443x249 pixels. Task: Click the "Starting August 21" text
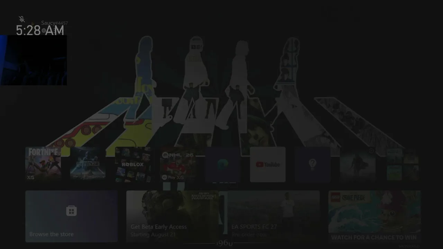point(153,234)
